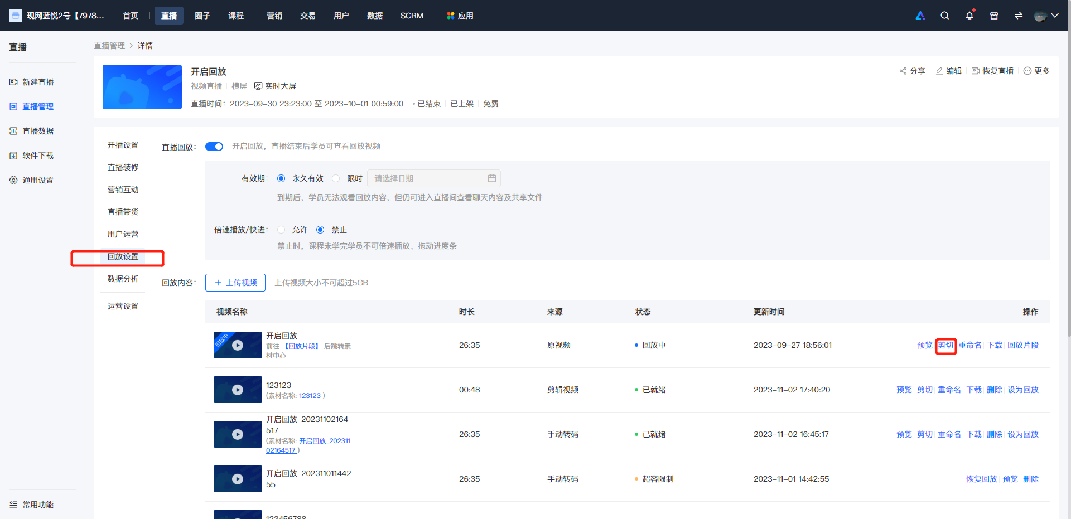Click 回放片段 action for 开启回放 row
Screen dimensions: 1071x519
click(x=1023, y=345)
